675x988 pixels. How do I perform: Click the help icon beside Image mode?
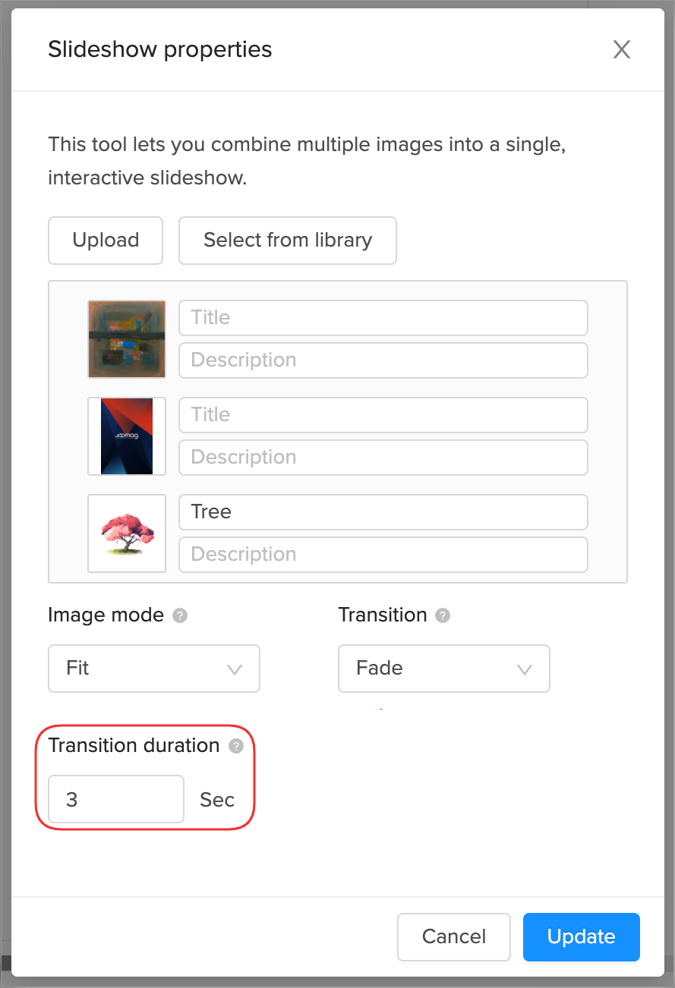click(180, 615)
